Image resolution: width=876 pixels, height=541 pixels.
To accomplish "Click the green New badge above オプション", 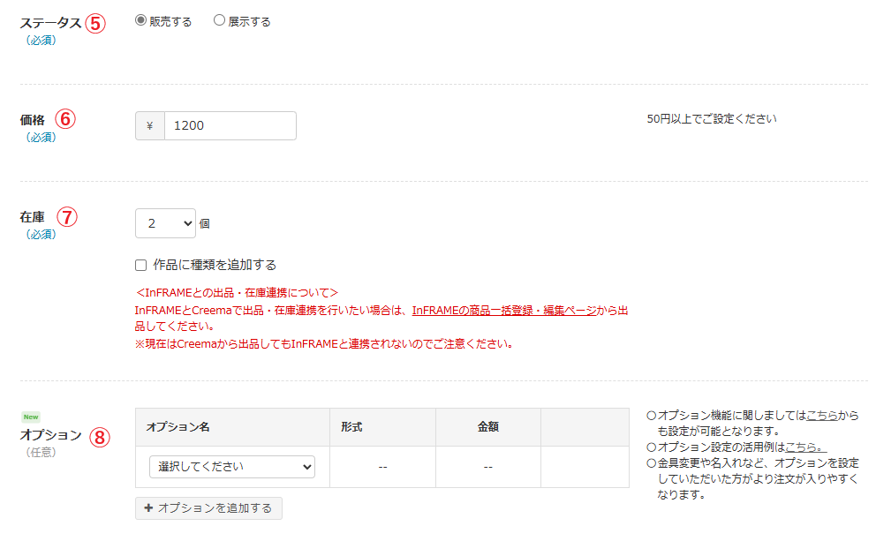I will (31, 417).
